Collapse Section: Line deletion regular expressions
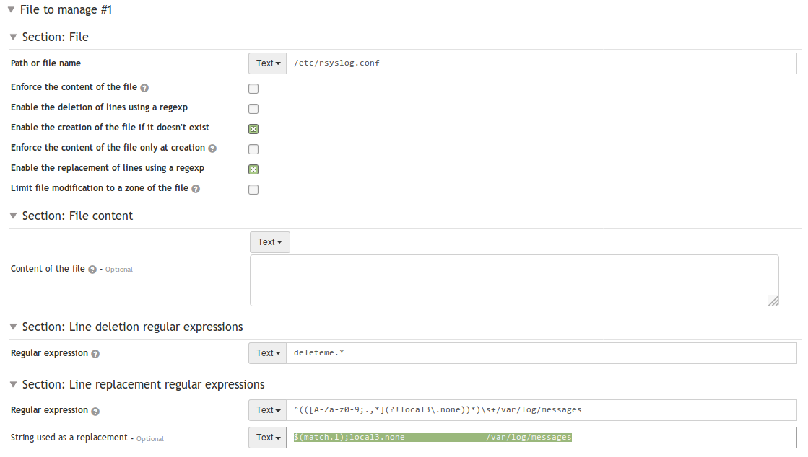The image size is (808, 457). click(x=14, y=327)
